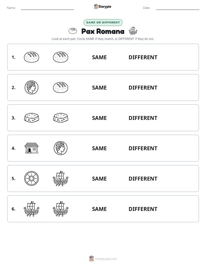
Task: Select the coin portrait in row 2
Action: coord(31,88)
